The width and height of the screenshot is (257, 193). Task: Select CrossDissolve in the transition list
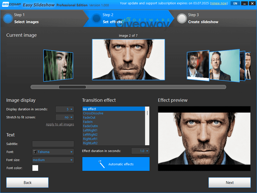(93, 113)
